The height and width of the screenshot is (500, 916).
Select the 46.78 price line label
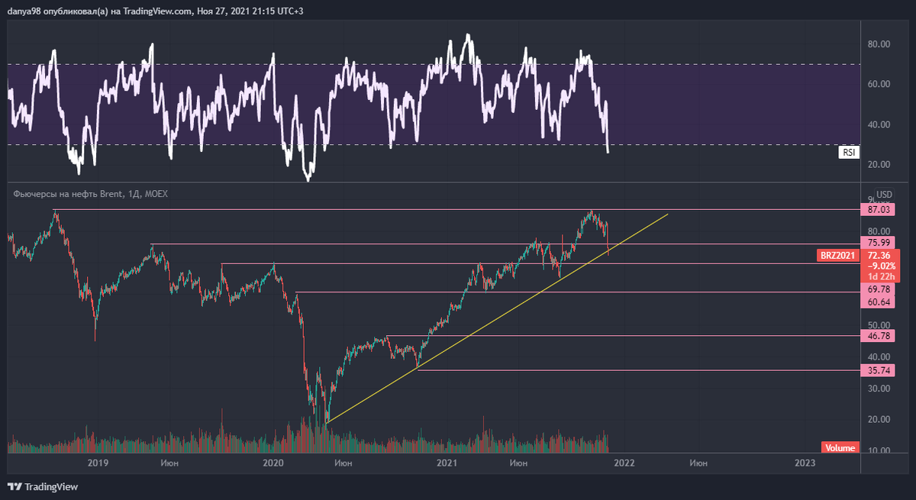(876, 337)
